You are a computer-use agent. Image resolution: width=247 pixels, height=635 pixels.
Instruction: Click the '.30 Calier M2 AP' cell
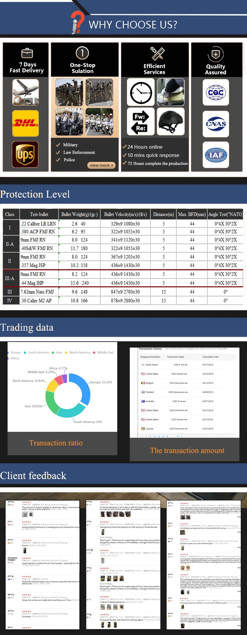pos(39,301)
